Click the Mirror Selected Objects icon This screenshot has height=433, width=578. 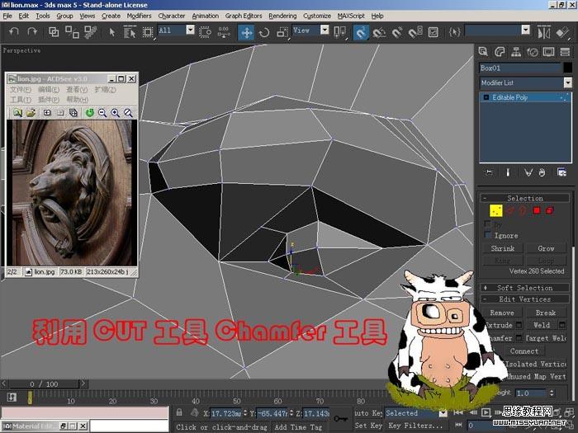tap(543, 32)
